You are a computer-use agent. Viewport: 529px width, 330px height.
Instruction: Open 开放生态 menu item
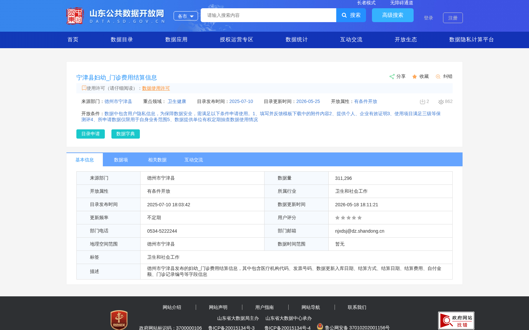pos(406,40)
